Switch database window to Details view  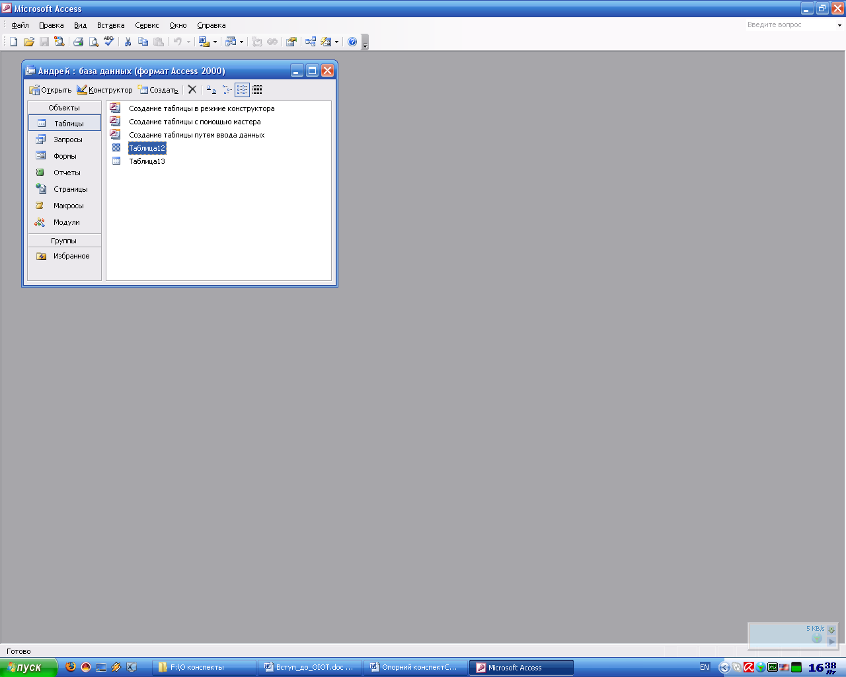click(x=257, y=89)
